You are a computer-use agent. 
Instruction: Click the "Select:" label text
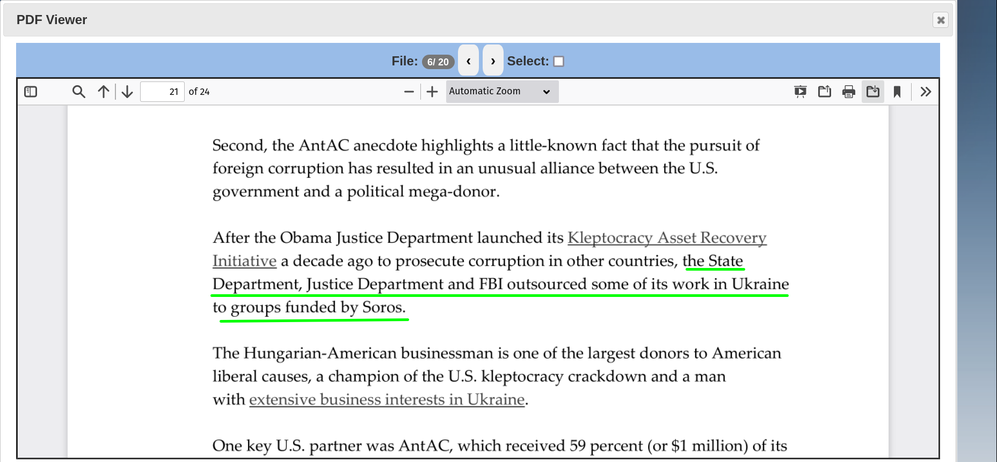(x=528, y=61)
